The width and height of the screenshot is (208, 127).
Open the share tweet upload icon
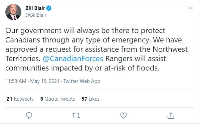click(171, 115)
